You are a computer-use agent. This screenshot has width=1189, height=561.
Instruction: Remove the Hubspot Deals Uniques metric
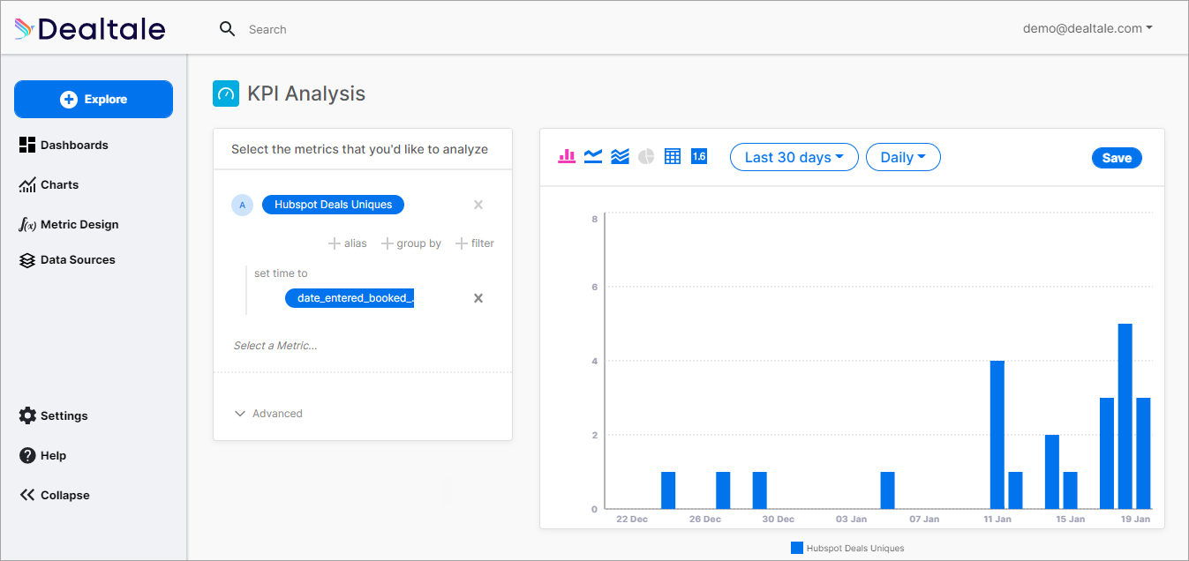tap(478, 205)
